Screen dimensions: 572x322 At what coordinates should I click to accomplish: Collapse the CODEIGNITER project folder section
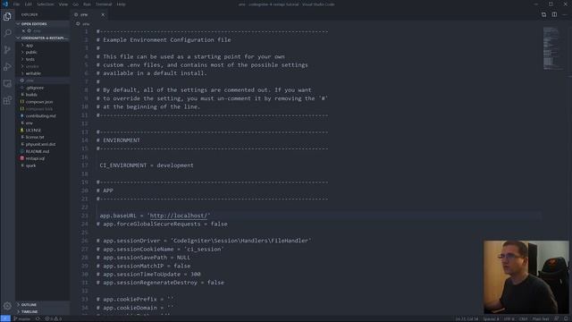click(x=43, y=38)
